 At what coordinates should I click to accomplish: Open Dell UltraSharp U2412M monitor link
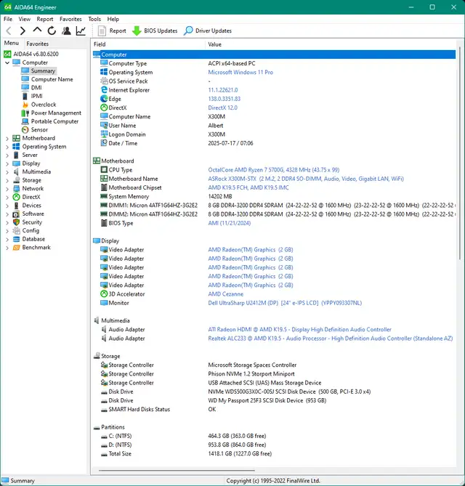pyautogui.click(x=285, y=303)
